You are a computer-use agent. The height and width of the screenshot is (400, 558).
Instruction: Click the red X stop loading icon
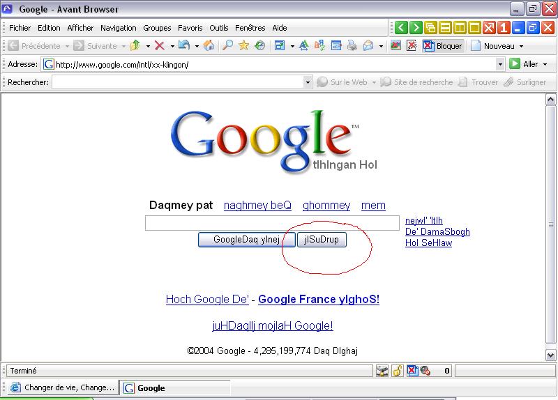(x=160, y=45)
